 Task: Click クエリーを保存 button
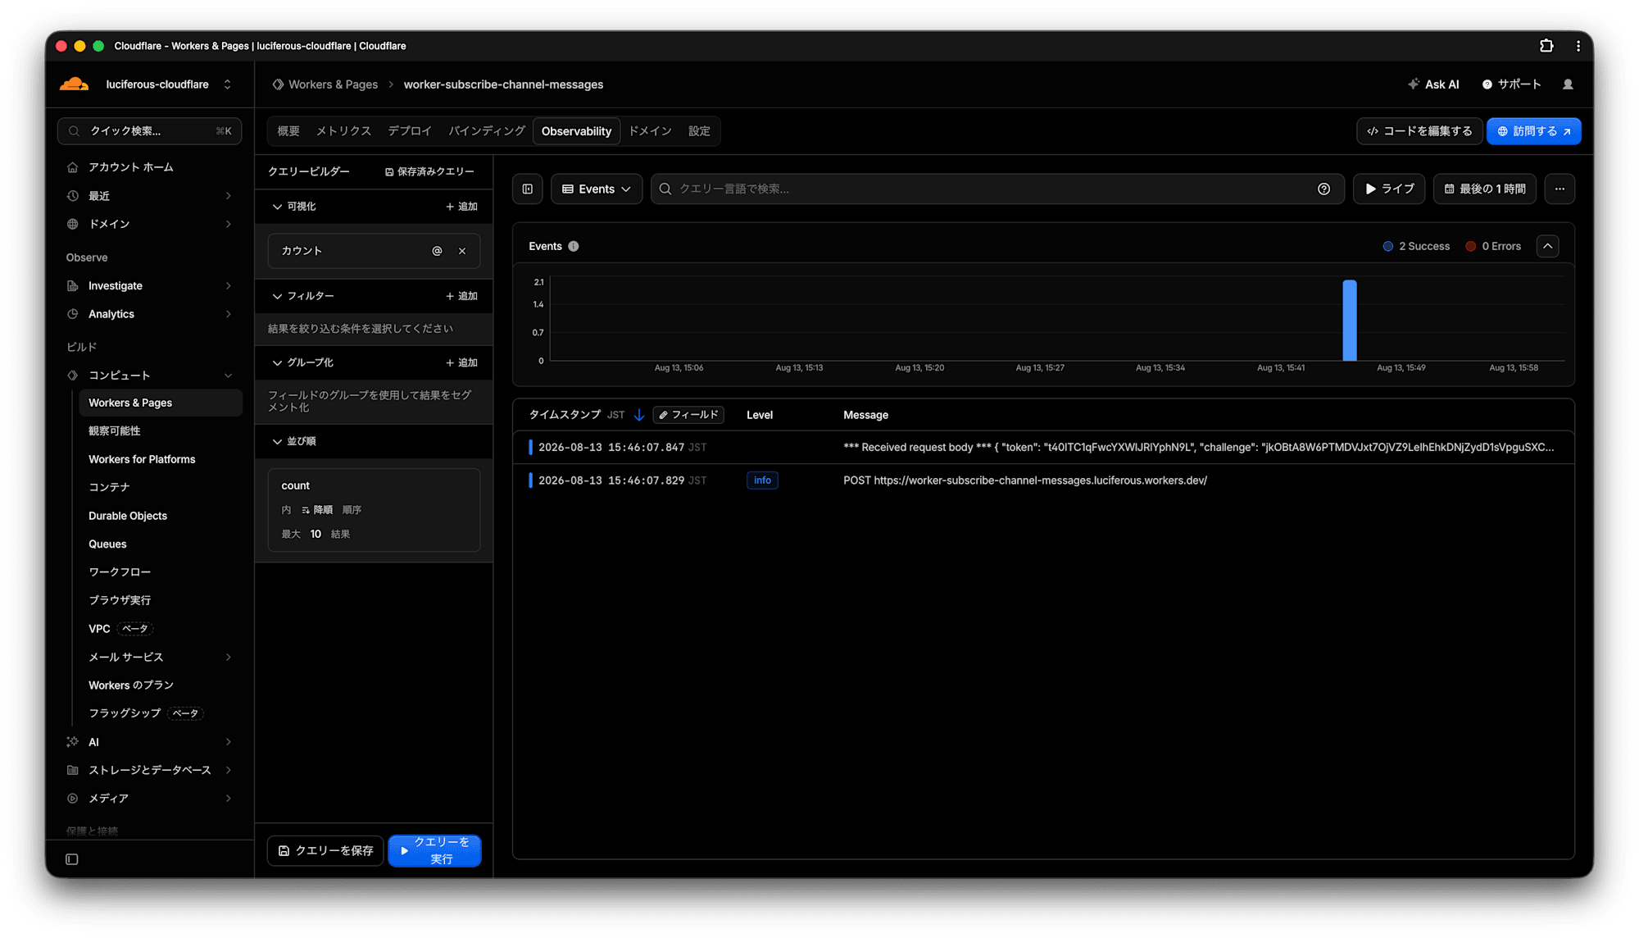coord(325,850)
